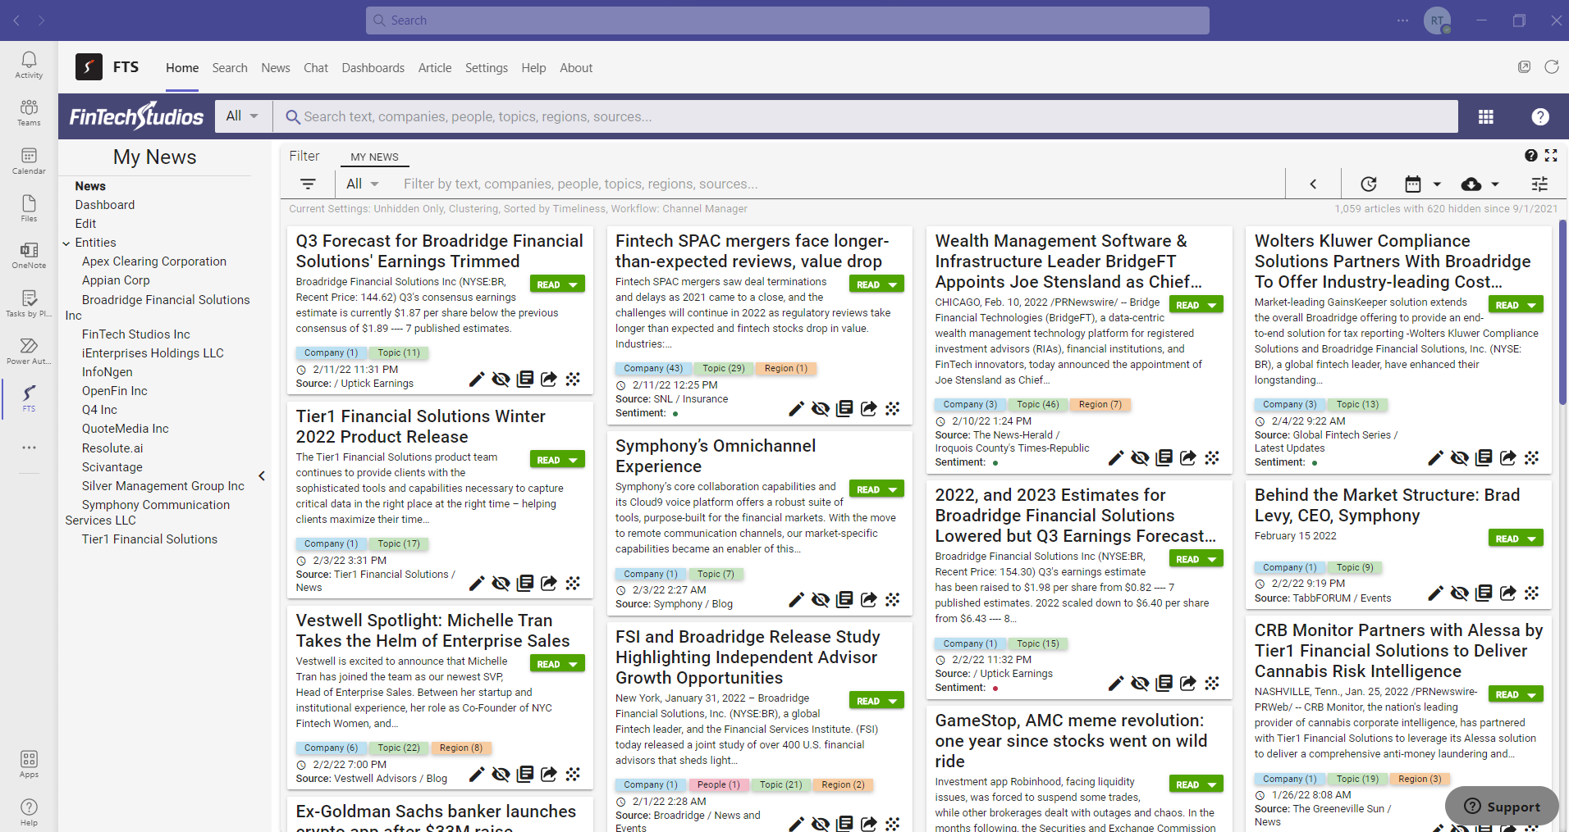
Task: Click the Company (43) tag on SPAC card
Action: click(x=653, y=369)
